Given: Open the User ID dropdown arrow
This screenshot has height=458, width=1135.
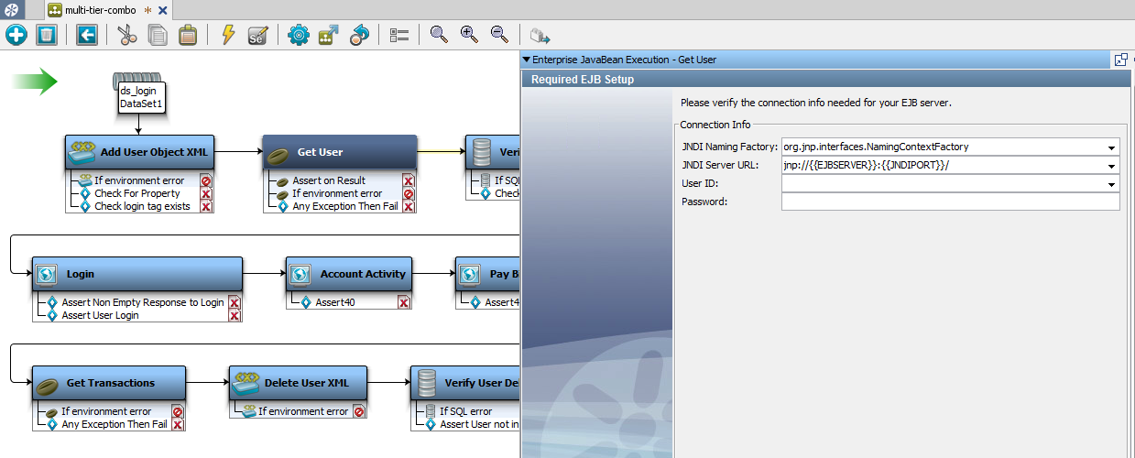Looking at the screenshot, I should [1111, 184].
